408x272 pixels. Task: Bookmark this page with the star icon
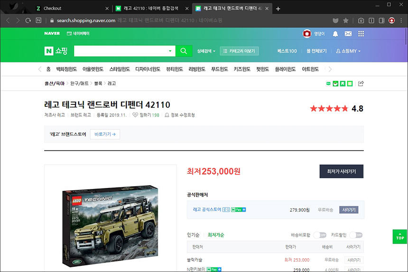pyautogui.click(x=345, y=20)
